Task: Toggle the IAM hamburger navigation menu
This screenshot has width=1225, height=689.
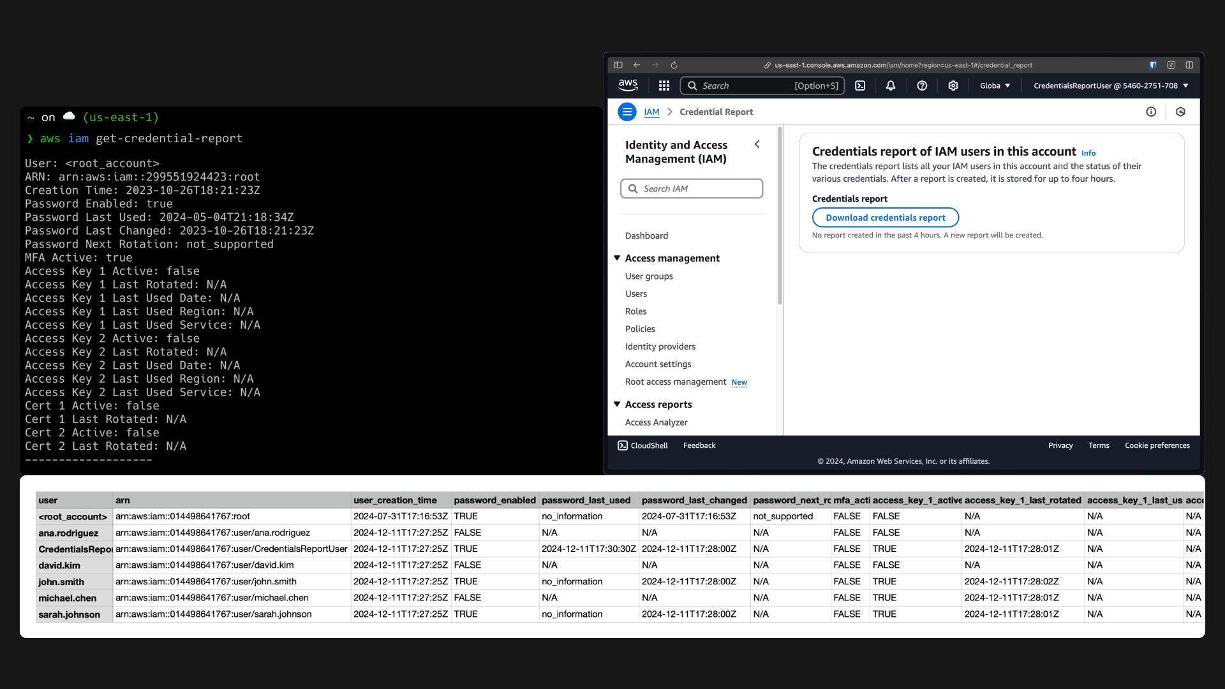Action: 627,112
